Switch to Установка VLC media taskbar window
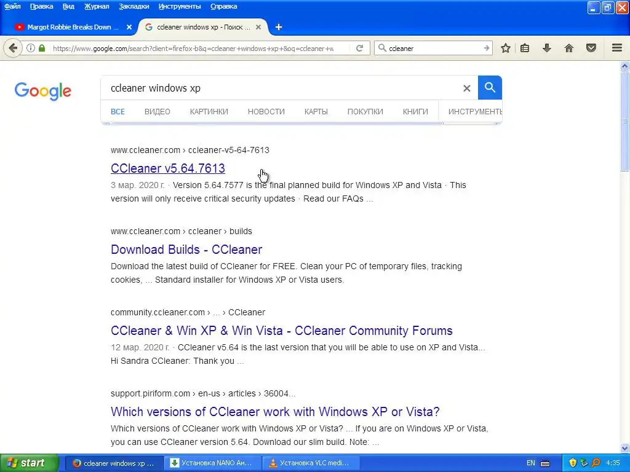The image size is (630, 472). pos(311,463)
